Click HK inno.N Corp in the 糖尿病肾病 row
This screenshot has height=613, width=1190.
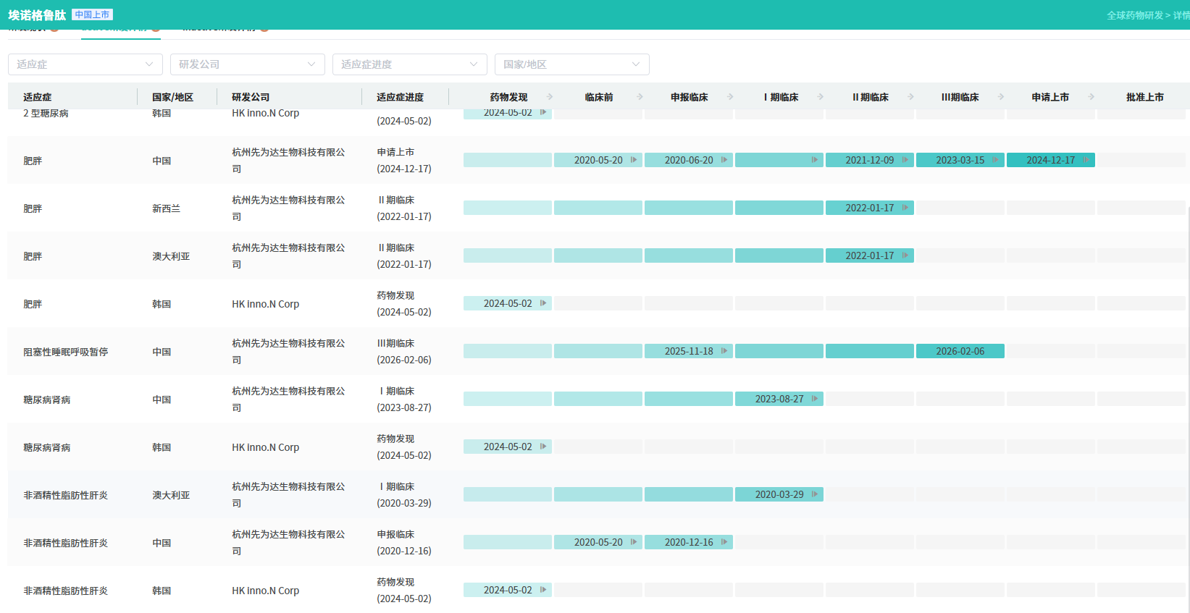coord(265,447)
